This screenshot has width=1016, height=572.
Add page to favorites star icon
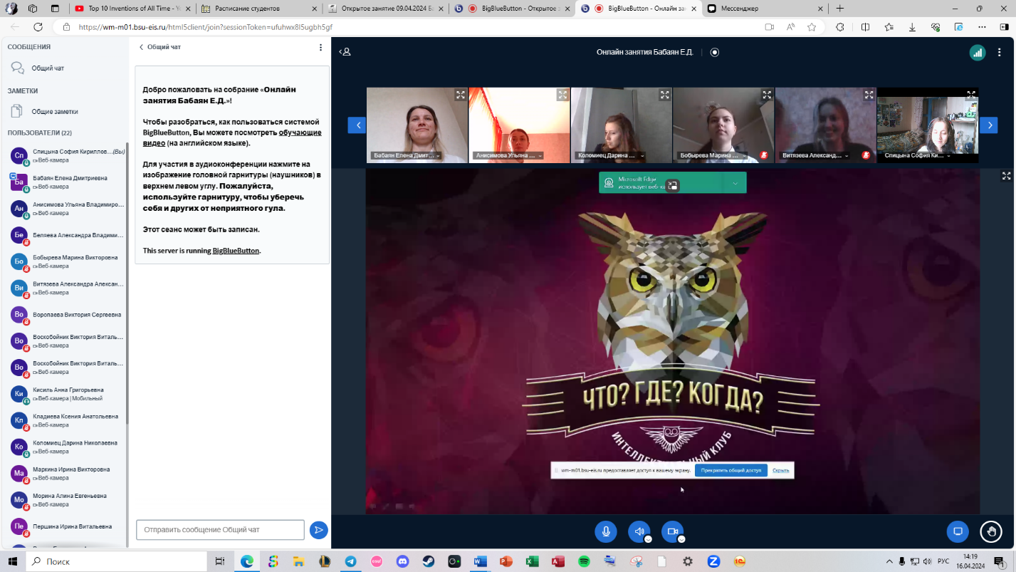tap(812, 27)
